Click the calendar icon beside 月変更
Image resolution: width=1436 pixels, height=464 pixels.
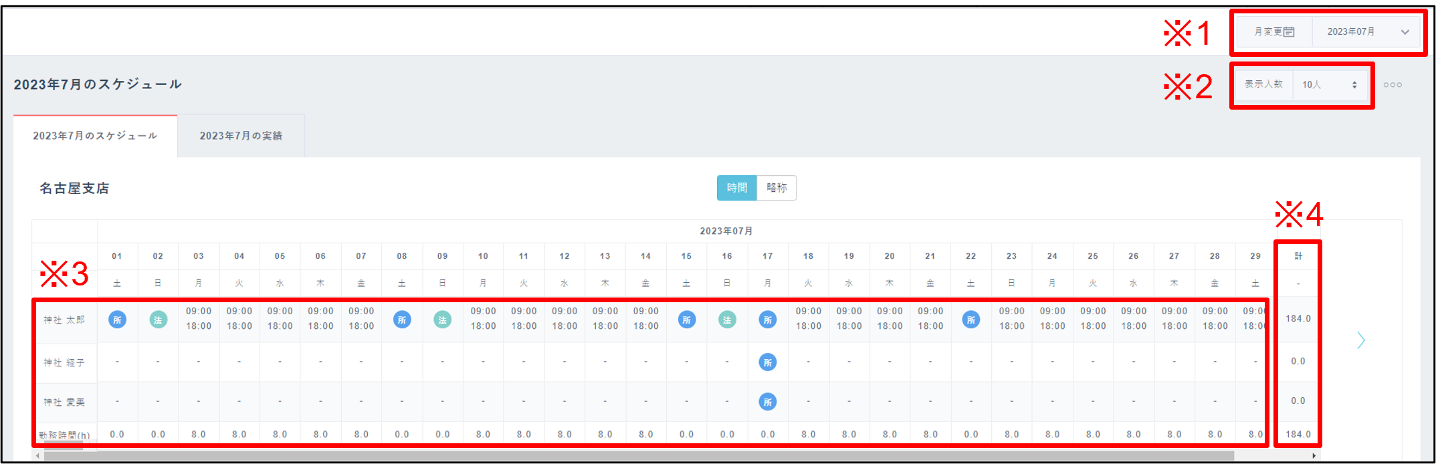pyautogui.click(x=1289, y=32)
